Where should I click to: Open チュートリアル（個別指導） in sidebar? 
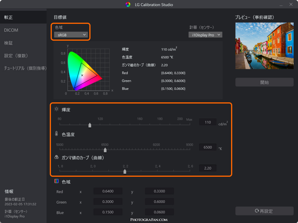(x=23, y=68)
